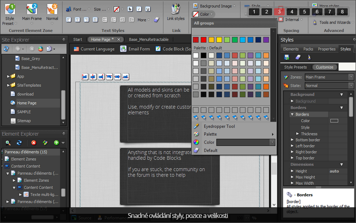Image resolution: width=356 pixels, height=223 pixels.
Task: Select Default color option
Action: tap(210, 150)
